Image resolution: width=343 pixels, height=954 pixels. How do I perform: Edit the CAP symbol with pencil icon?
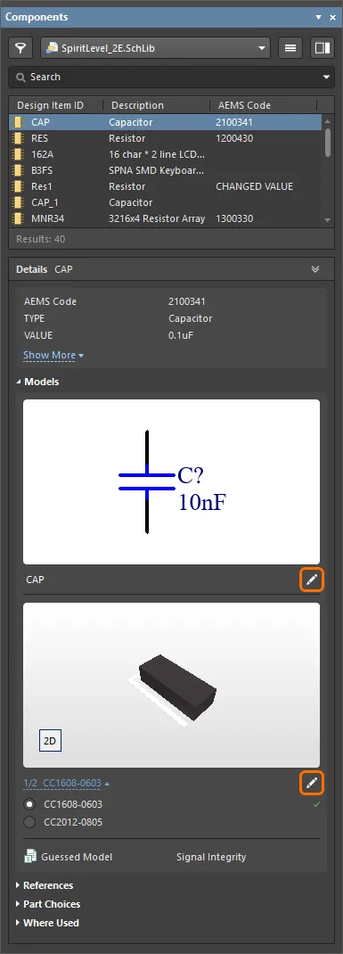click(312, 580)
